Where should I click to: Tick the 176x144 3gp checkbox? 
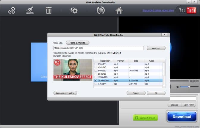(96, 84)
